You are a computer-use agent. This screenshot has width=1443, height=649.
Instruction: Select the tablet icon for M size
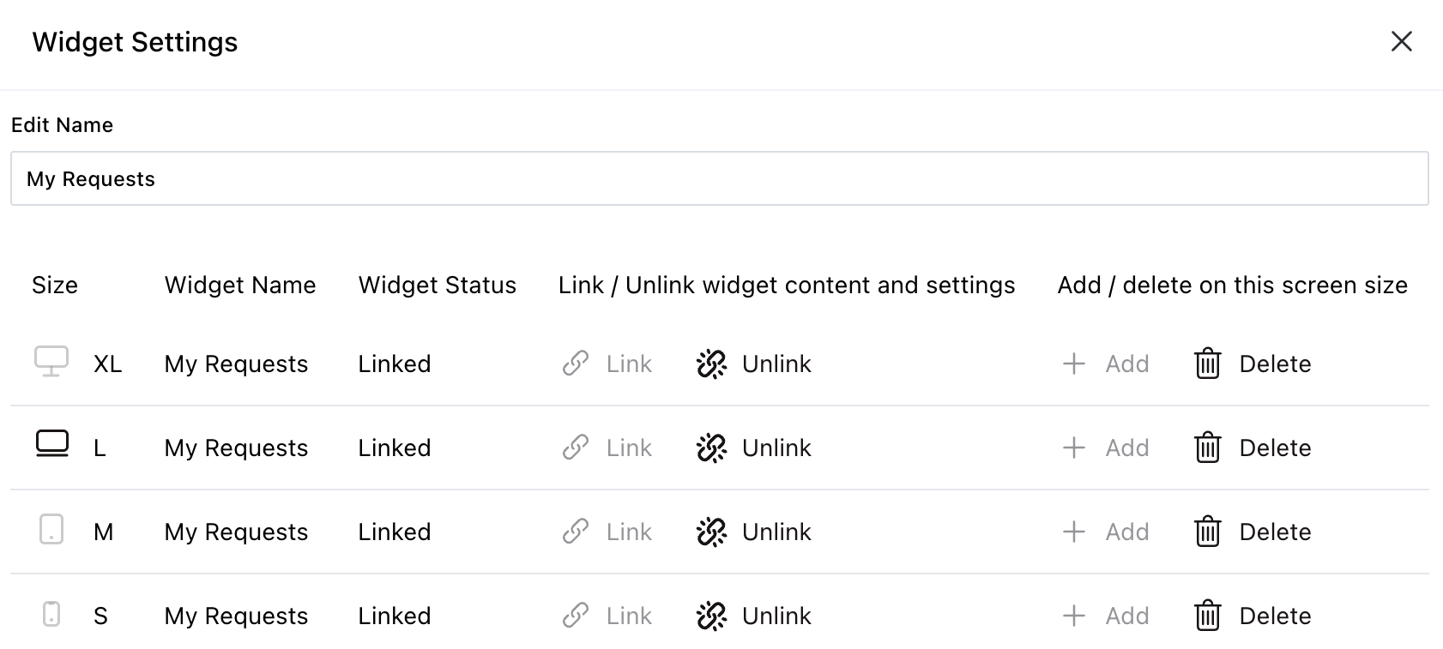pyautogui.click(x=52, y=532)
